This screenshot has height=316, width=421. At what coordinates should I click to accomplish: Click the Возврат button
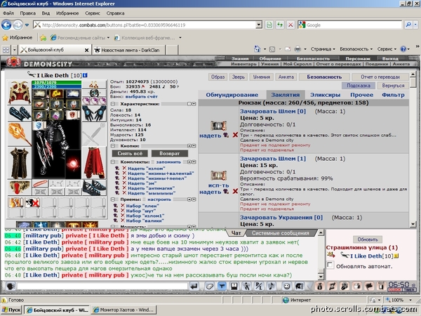[x=169, y=153]
